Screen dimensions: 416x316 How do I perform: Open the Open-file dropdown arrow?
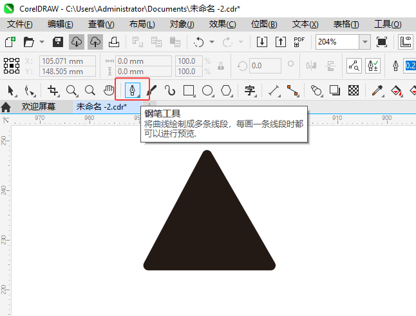point(42,42)
